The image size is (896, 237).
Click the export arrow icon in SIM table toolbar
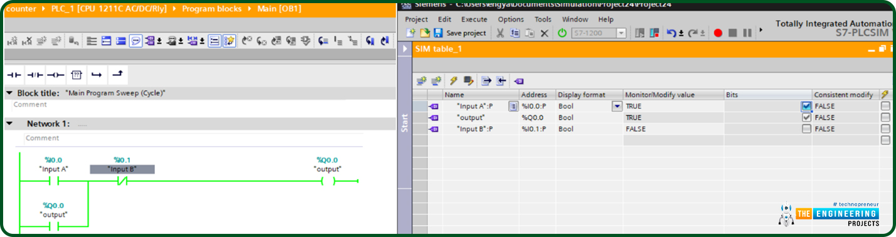486,81
